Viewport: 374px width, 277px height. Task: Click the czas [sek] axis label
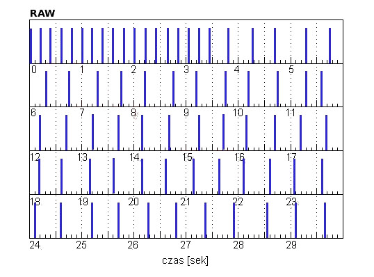185,260
